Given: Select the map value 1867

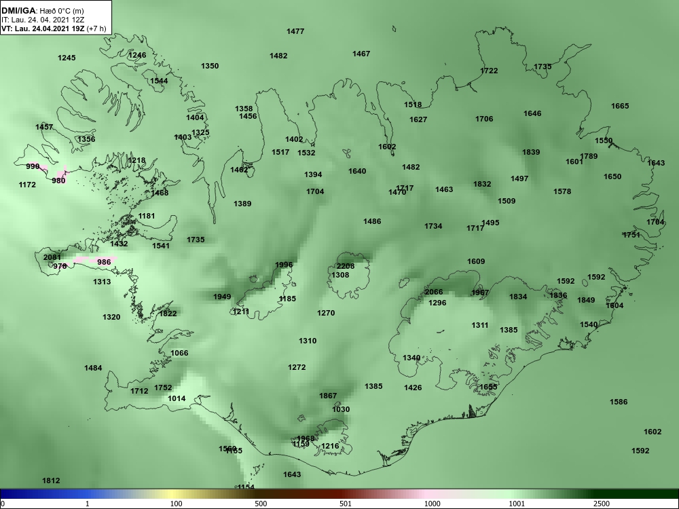Looking at the screenshot, I should tap(328, 396).
